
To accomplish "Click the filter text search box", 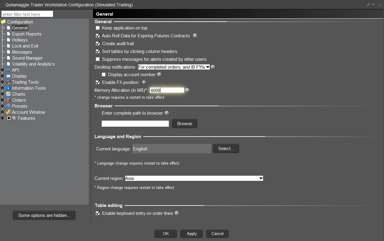I will 27,14.
